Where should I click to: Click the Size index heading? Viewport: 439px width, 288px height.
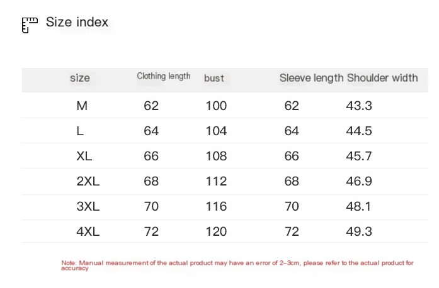pos(77,23)
